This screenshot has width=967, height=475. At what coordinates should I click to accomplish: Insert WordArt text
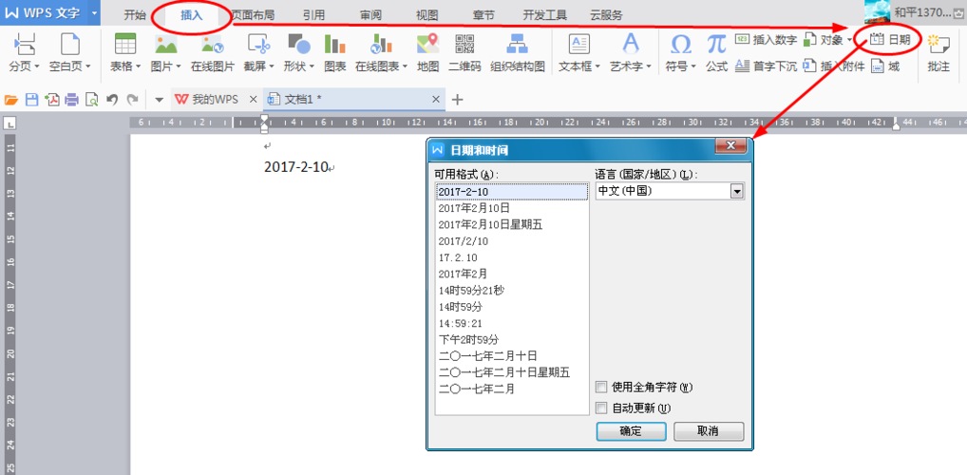pyautogui.click(x=631, y=44)
